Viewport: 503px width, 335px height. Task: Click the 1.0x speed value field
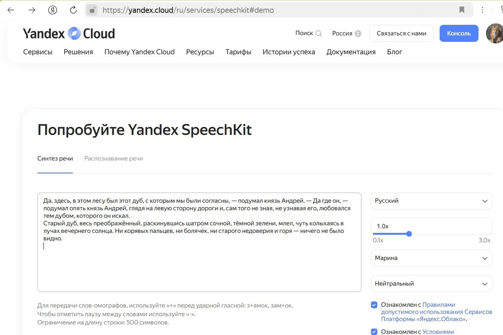pos(432,226)
